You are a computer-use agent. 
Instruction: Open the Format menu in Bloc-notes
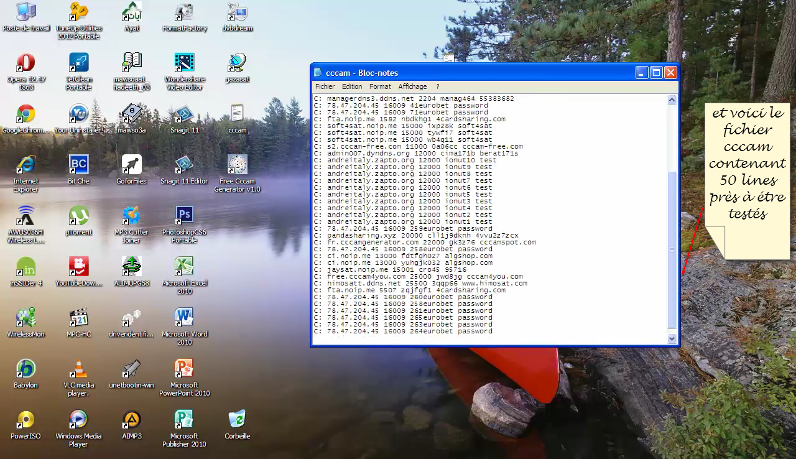click(380, 86)
